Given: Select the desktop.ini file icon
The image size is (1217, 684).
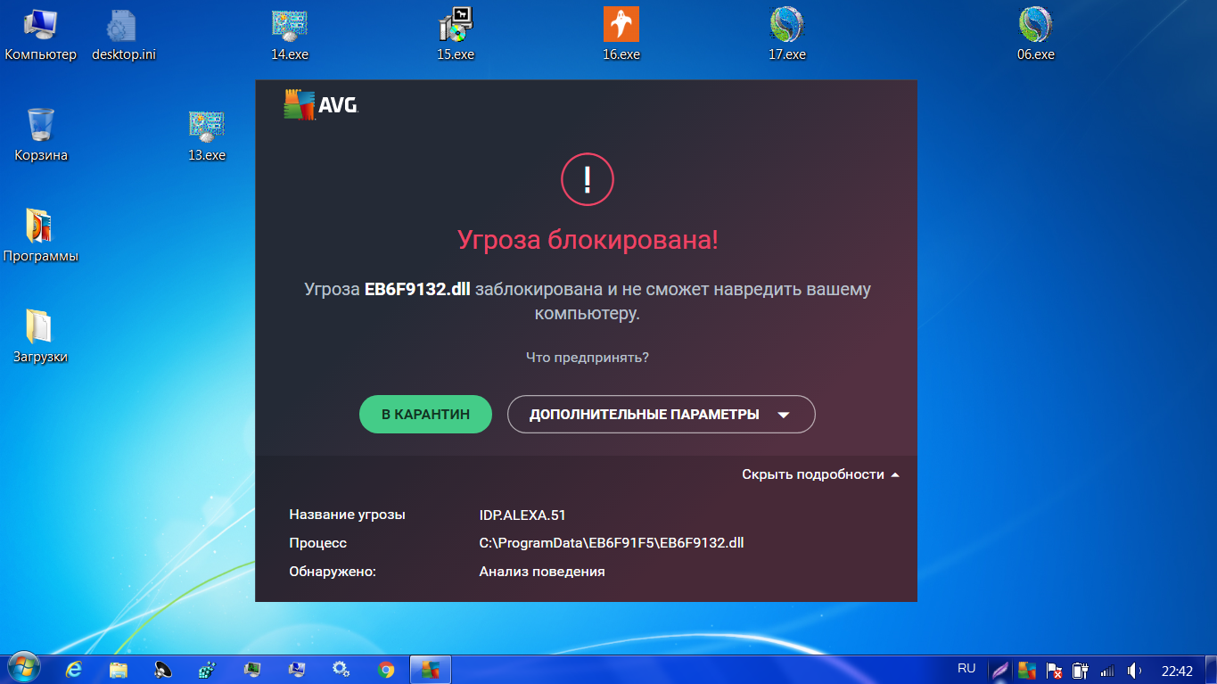Looking at the screenshot, I should (124, 36).
